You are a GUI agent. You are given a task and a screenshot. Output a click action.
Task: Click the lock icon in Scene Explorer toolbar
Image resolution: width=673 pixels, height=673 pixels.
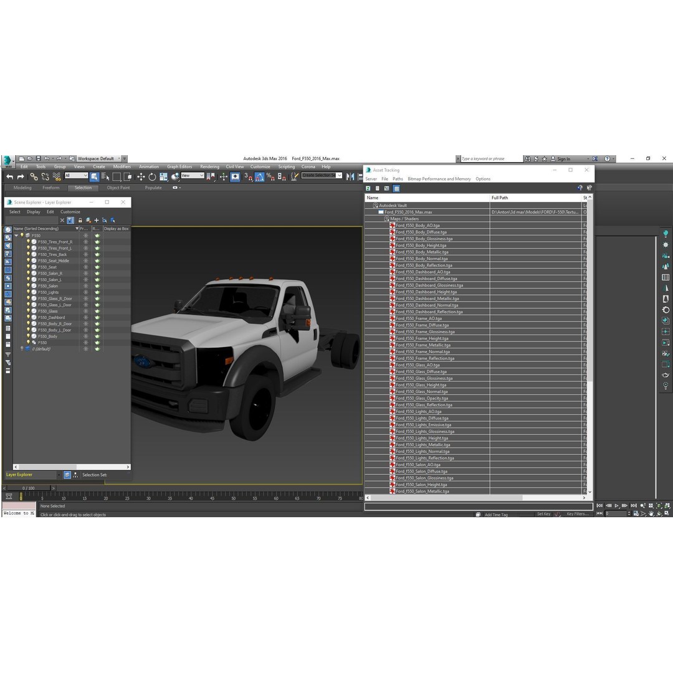click(x=80, y=220)
